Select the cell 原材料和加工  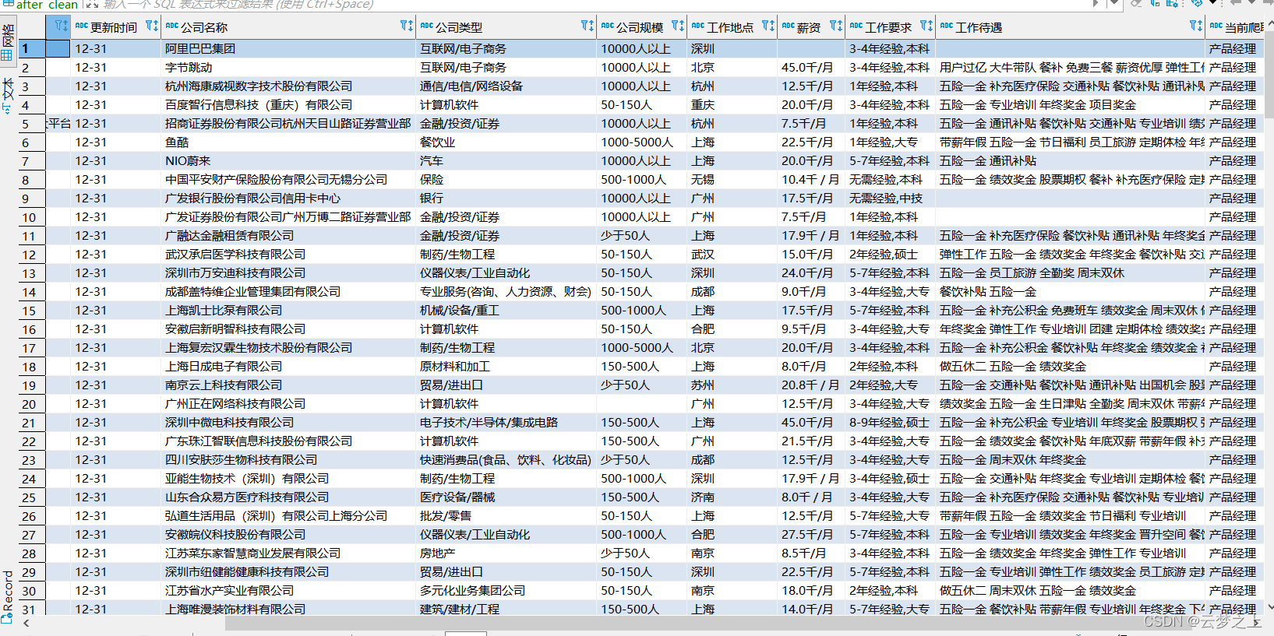click(x=506, y=367)
